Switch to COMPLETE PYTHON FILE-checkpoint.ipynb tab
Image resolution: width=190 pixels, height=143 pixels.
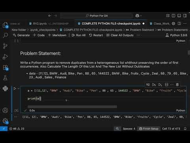pos(111,23)
